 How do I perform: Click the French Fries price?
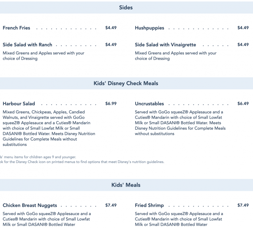click(111, 28)
